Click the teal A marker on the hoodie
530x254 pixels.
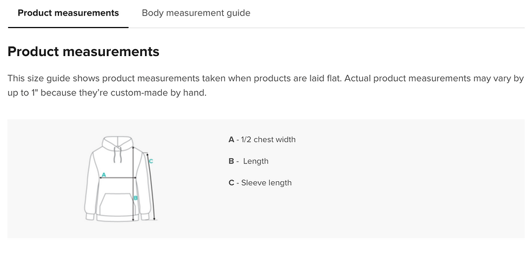coord(103,174)
